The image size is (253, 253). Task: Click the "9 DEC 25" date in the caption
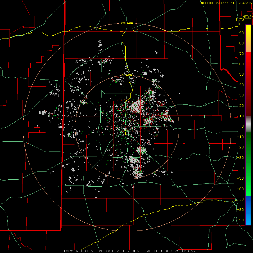(170, 251)
